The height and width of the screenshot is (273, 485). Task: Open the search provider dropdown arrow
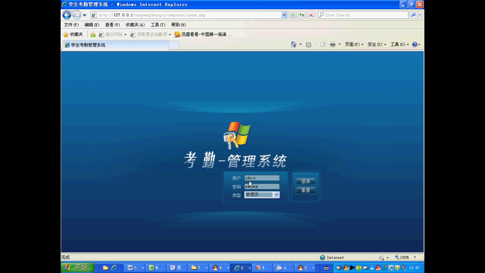point(420,15)
